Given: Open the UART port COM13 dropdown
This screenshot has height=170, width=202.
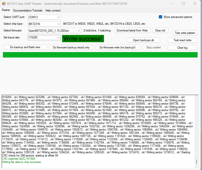Looking at the screenshot, I should tap(44, 17).
